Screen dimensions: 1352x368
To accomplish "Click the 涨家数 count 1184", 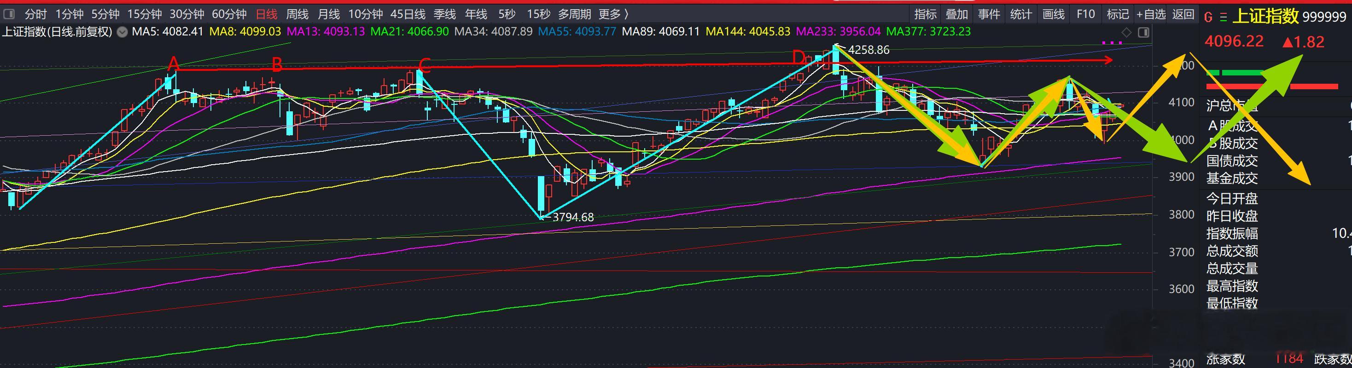I will pyautogui.click(x=1289, y=358).
